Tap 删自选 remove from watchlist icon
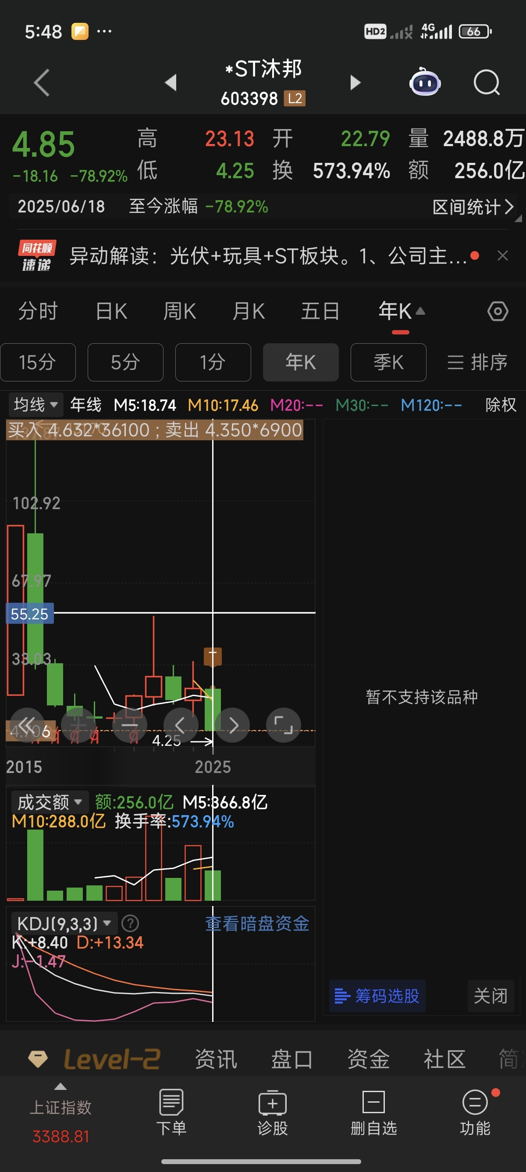 coord(374,1113)
